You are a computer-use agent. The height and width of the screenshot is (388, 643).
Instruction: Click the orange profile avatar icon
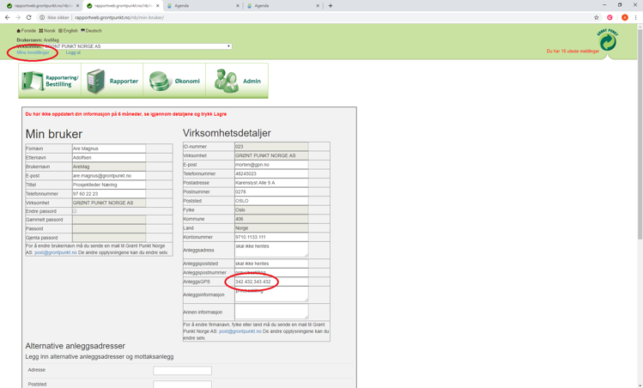click(x=625, y=18)
